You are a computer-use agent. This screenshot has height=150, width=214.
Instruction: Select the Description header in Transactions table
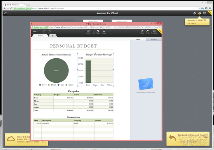[x=57, y=120]
